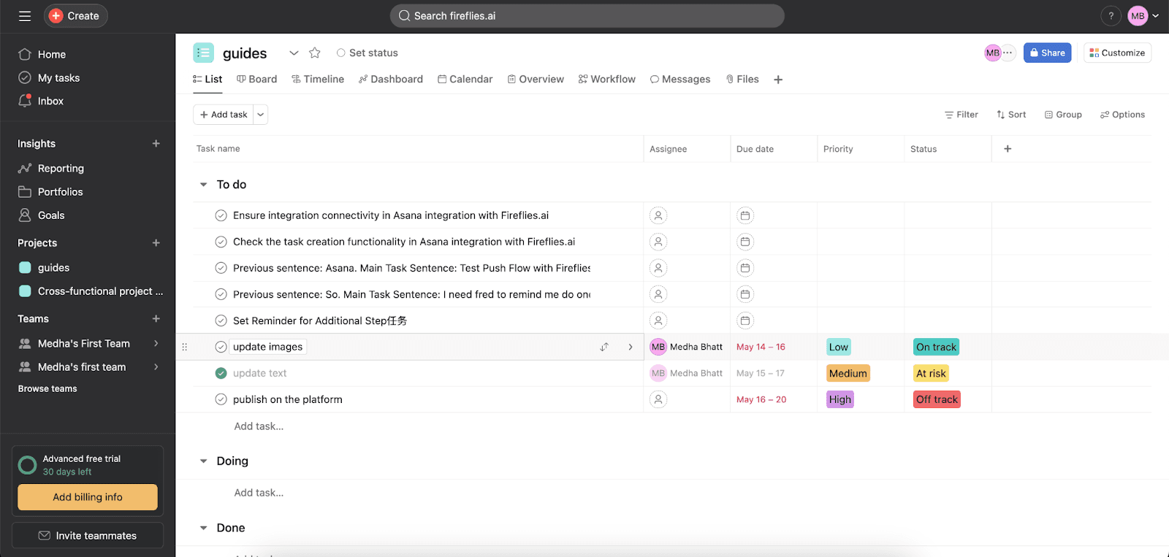
Task: Click the help question mark icon
Action: 1111,16
